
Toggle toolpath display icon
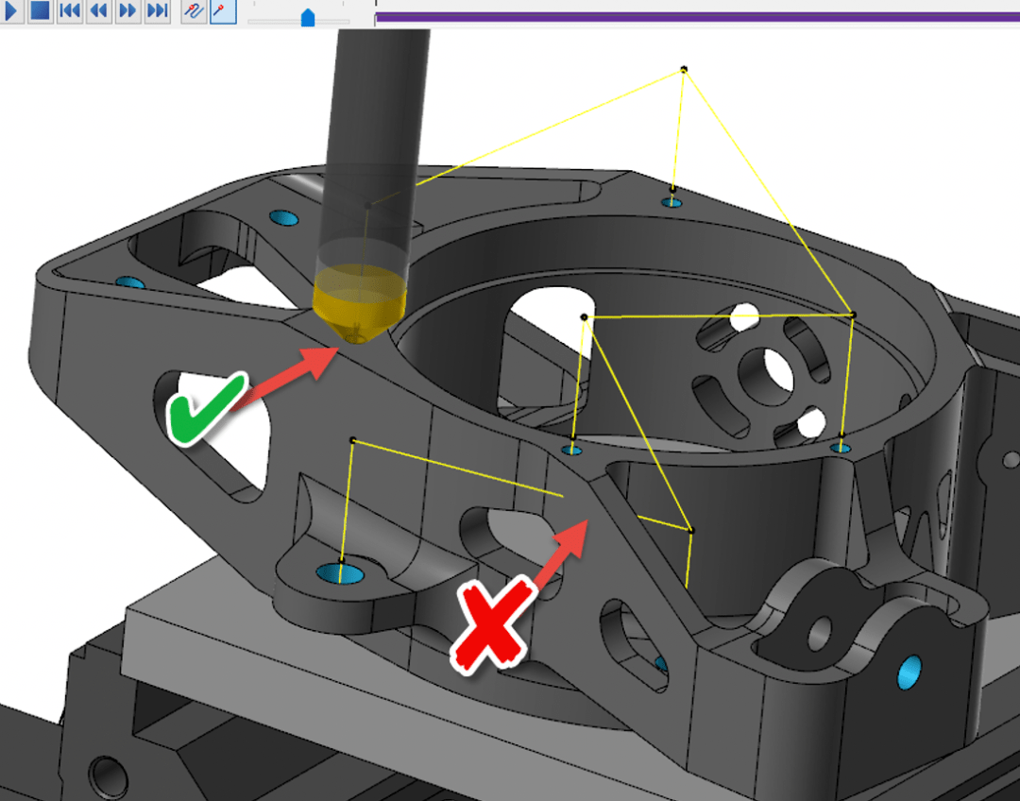(x=194, y=11)
